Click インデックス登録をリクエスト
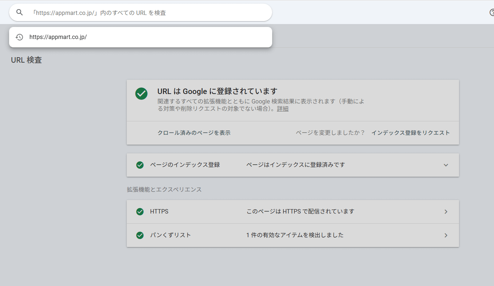The height and width of the screenshot is (286, 494). click(411, 133)
